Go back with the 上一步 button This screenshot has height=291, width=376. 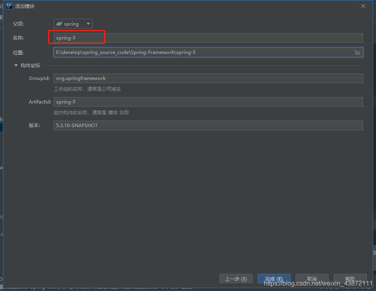(236, 279)
